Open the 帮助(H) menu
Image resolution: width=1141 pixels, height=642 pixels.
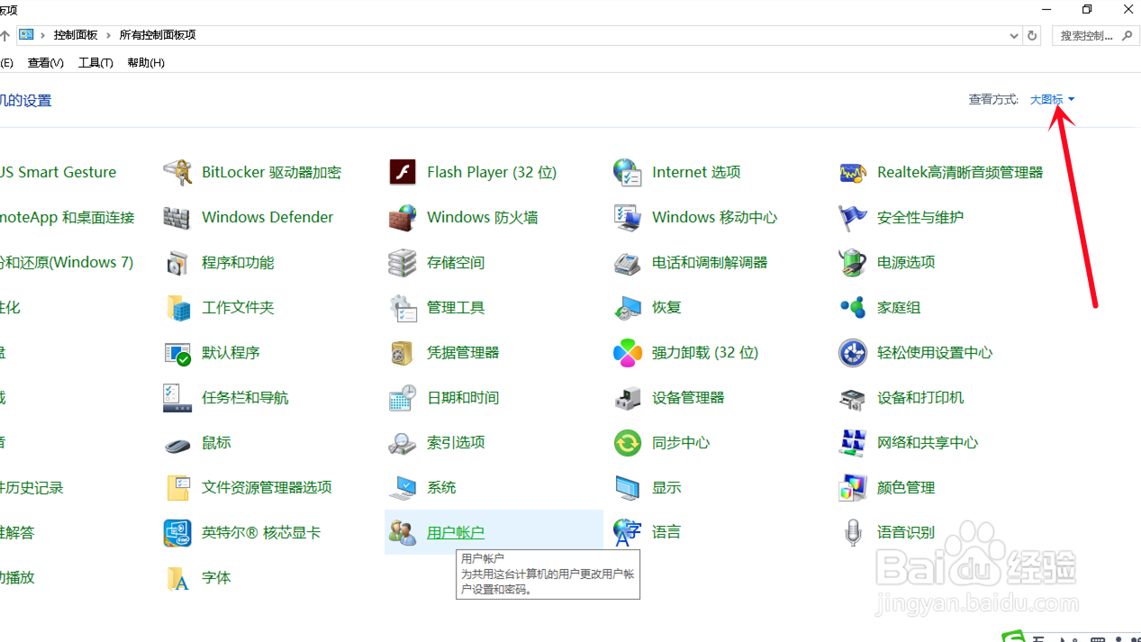[146, 63]
